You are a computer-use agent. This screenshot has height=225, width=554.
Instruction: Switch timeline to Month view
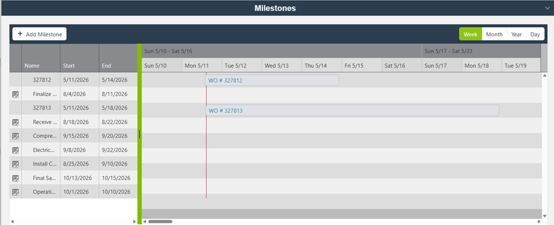(494, 34)
